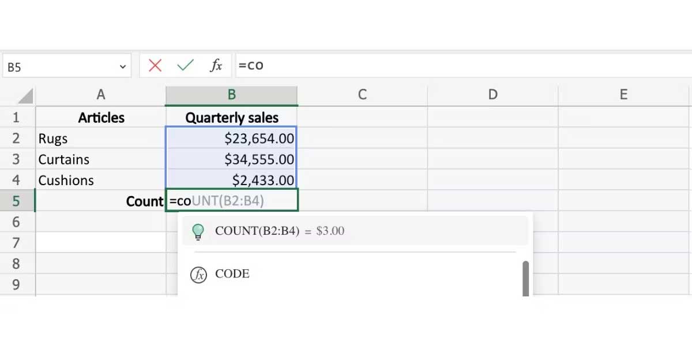Screen dimensions: 692x346
Task: Open the Name Box dropdown
Action: tap(123, 65)
